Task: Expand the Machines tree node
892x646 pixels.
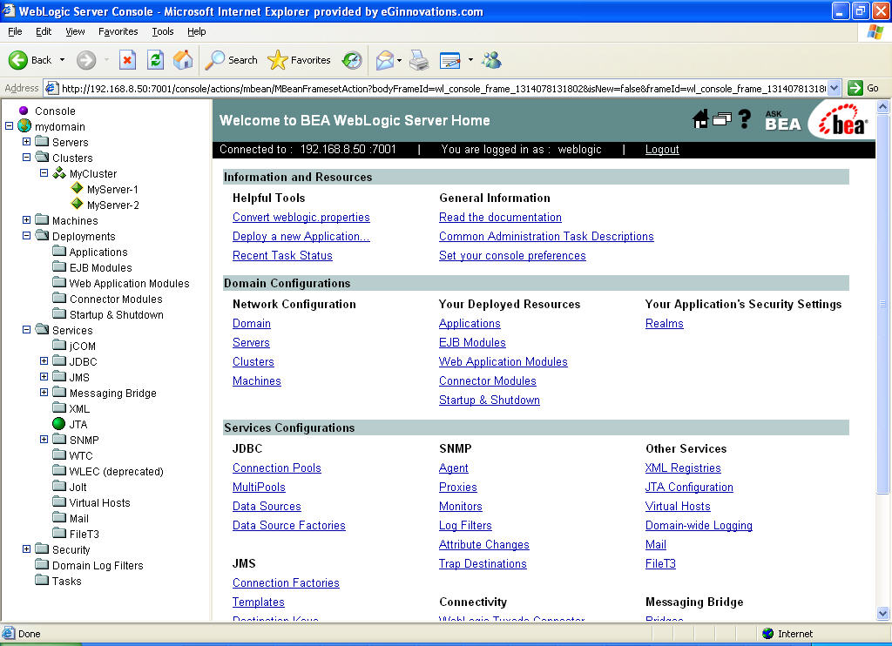Action: 26,219
